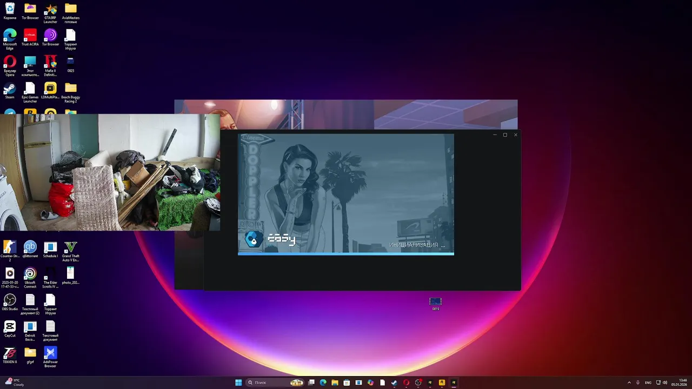Select the 0825 desktop file
This screenshot has width=692, height=389.
pos(71,64)
